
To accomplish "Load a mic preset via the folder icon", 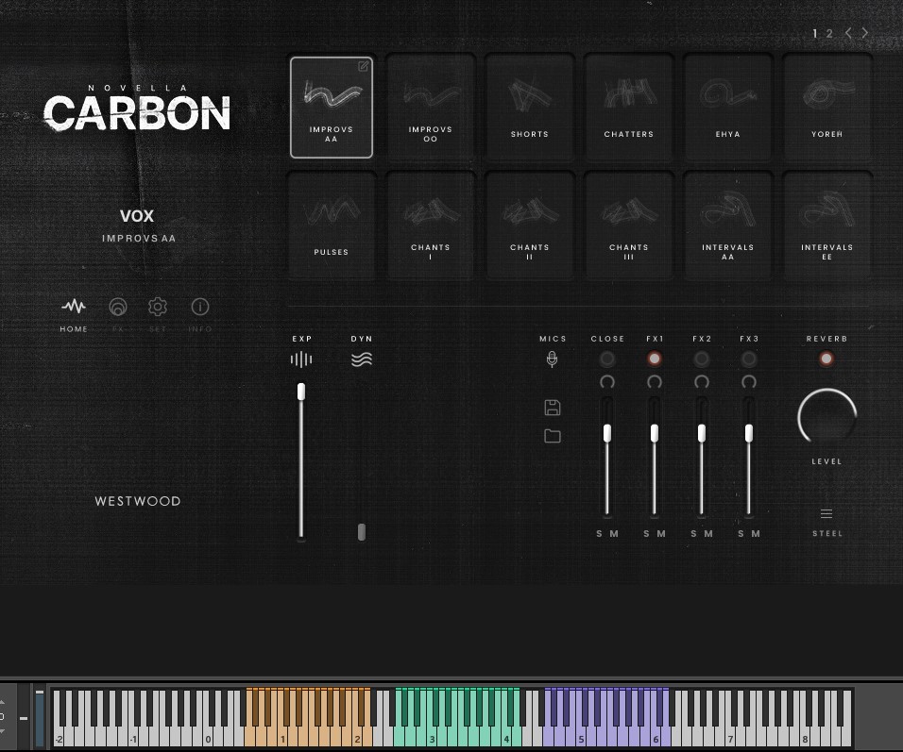I will pyautogui.click(x=553, y=436).
